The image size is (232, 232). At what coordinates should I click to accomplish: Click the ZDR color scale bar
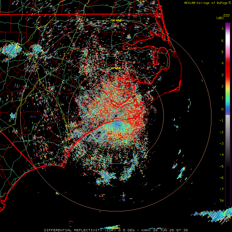(228, 114)
